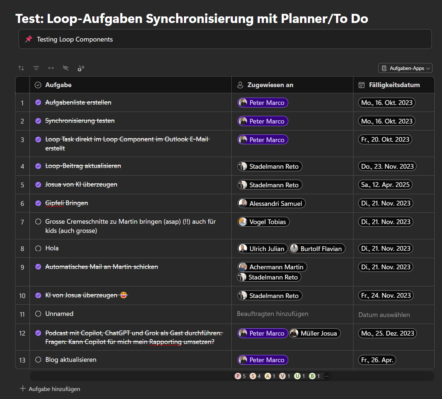Click the Aufgabe column header
The image size is (442, 399).
(x=58, y=85)
